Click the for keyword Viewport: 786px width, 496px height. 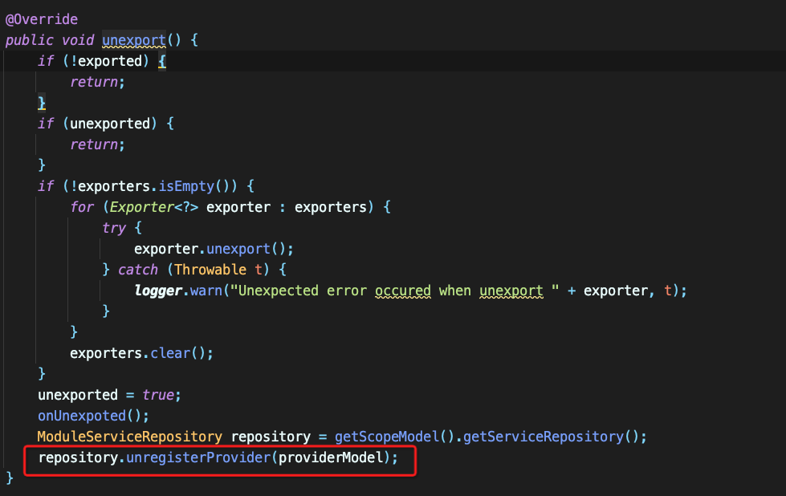pos(82,207)
